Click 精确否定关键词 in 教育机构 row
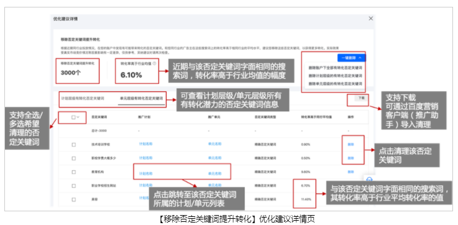Image resolution: width=458 pixels, height=225 pixels. click(265, 172)
